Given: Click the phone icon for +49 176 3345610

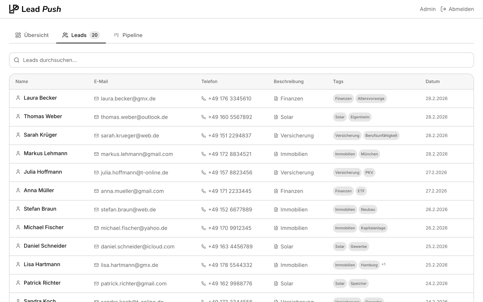Looking at the screenshot, I should click(204, 98).
